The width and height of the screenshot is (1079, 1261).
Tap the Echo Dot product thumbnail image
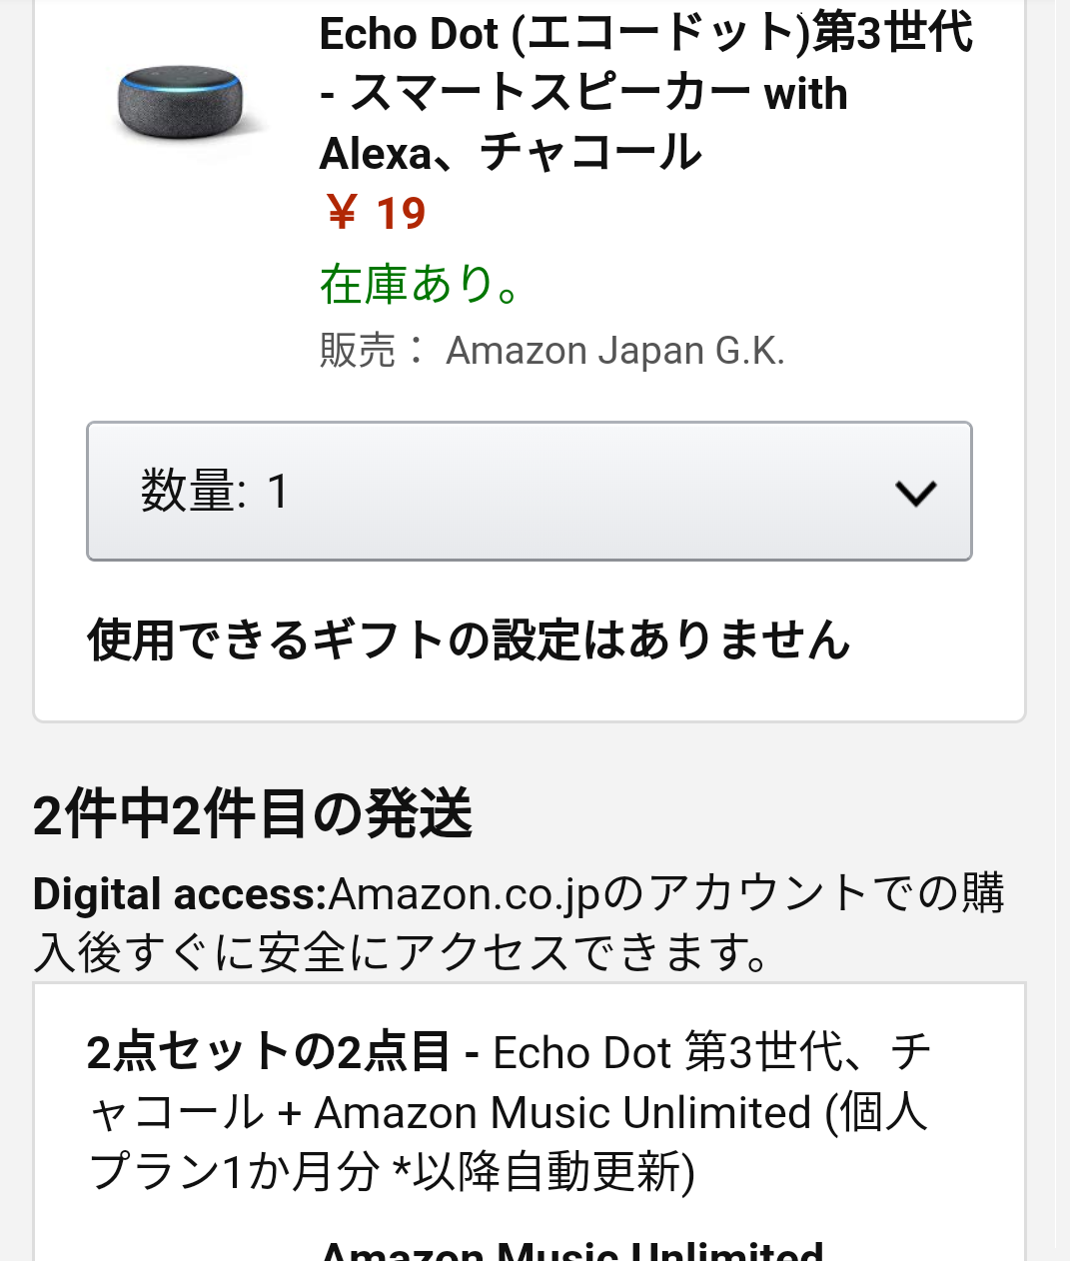181,103
